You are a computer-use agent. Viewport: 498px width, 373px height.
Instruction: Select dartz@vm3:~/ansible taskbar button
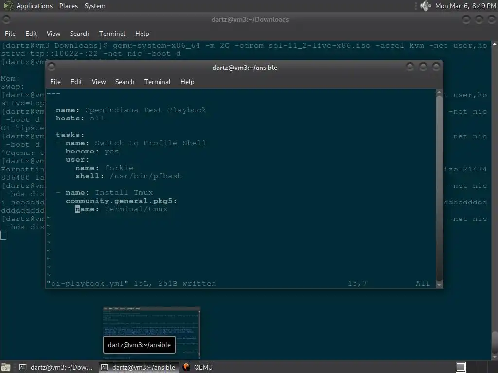[139, 367]
